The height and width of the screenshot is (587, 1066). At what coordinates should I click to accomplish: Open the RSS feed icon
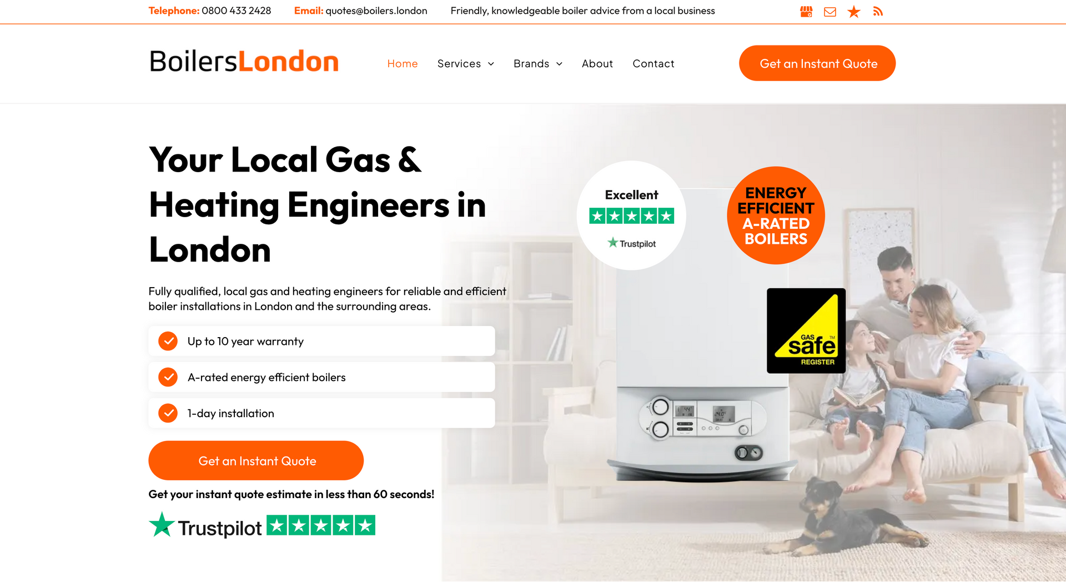pos(878,12)
